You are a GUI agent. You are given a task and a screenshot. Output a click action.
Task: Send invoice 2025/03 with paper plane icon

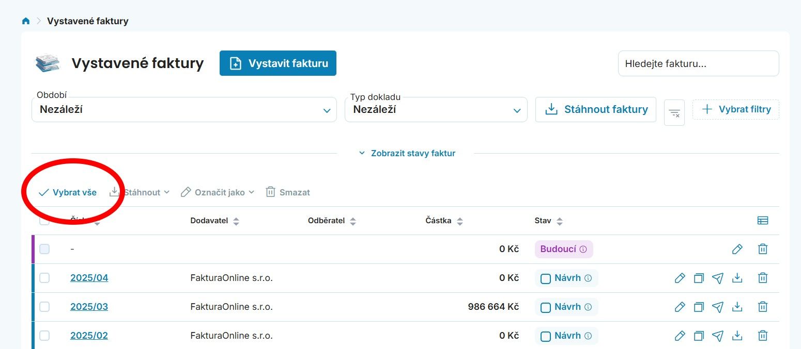click(717, 307)
